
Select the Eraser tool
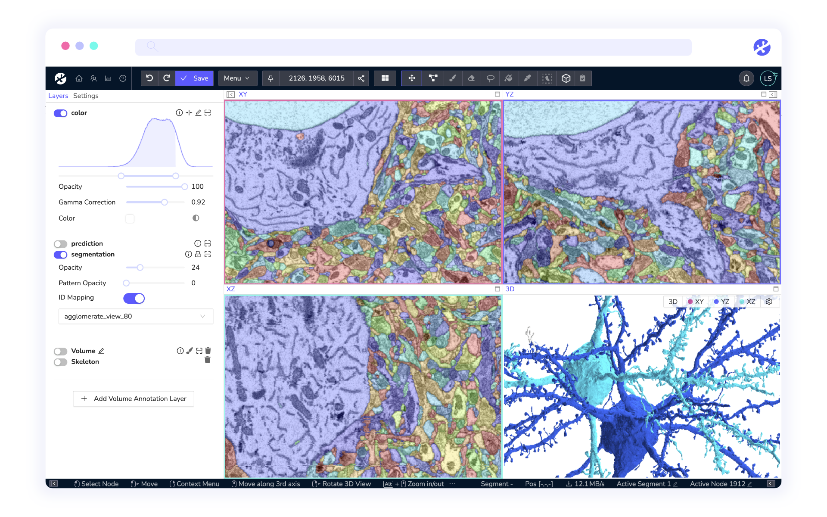471,78
